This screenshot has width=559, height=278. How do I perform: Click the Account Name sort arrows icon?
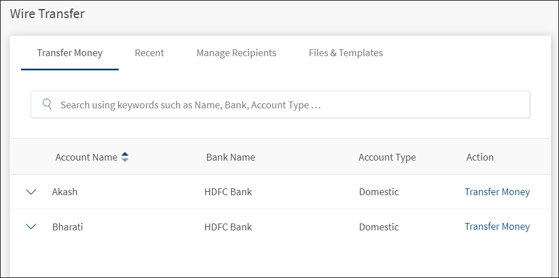click(x=125, y=157)
